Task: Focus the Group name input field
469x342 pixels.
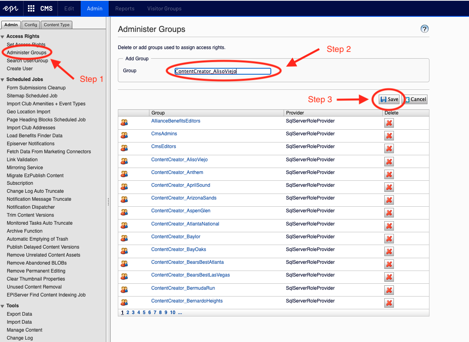Action: pyautogui.click(x=223, y=71)
